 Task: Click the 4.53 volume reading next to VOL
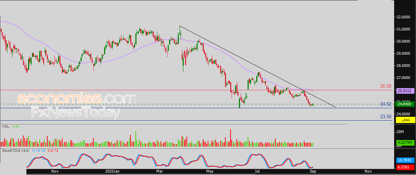(16, 126)
